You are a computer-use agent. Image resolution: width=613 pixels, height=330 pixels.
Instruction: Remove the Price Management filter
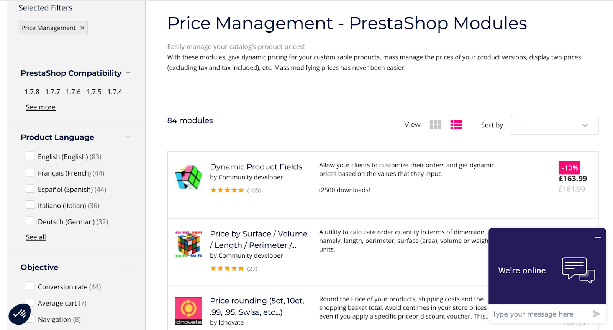(82, 28)
